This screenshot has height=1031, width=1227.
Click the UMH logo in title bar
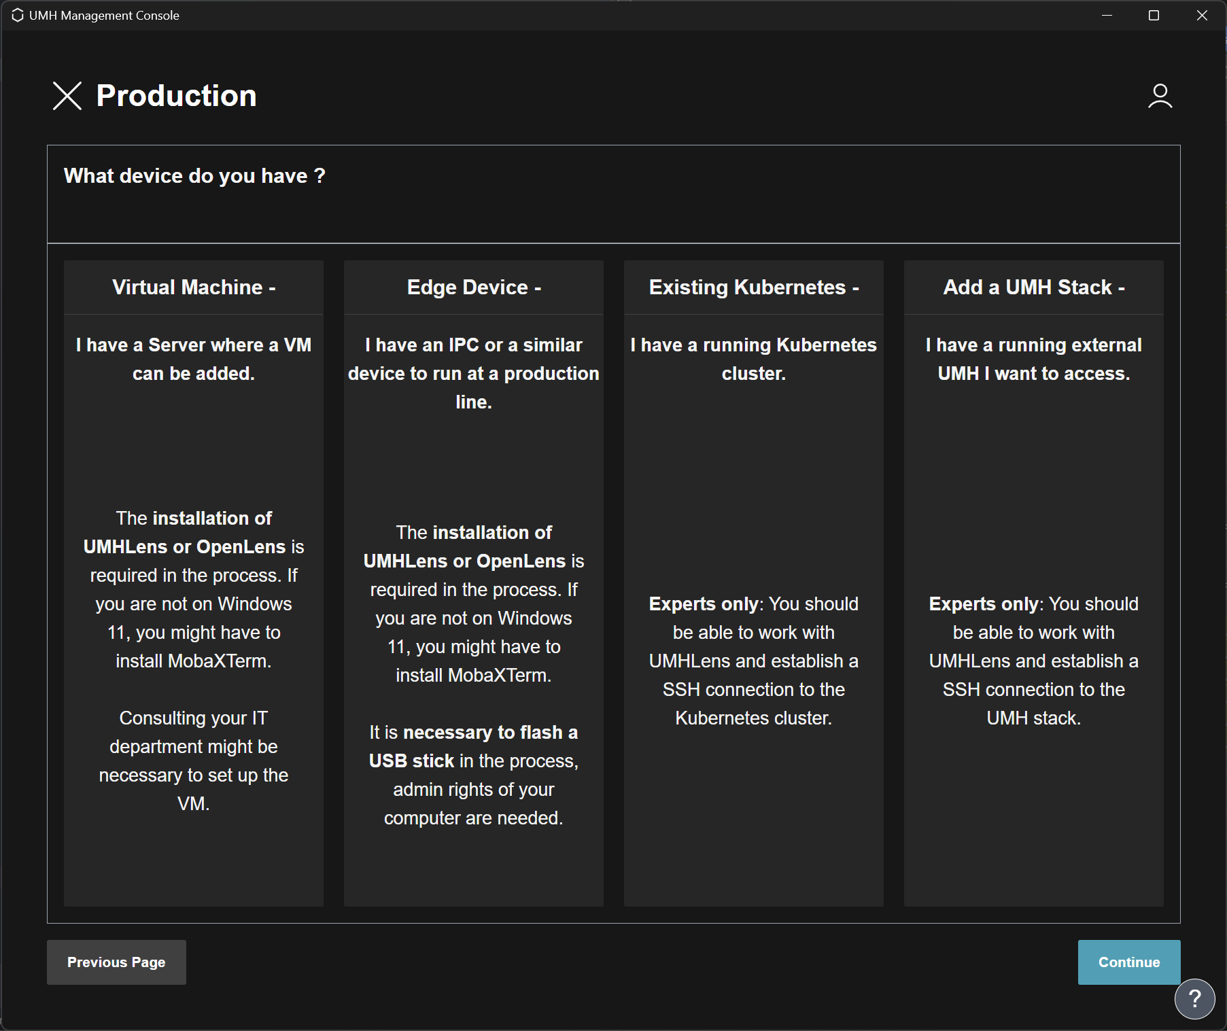[x=18, y=15]
